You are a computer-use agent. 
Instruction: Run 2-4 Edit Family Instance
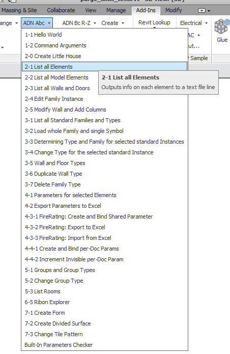tap(105, 99)
